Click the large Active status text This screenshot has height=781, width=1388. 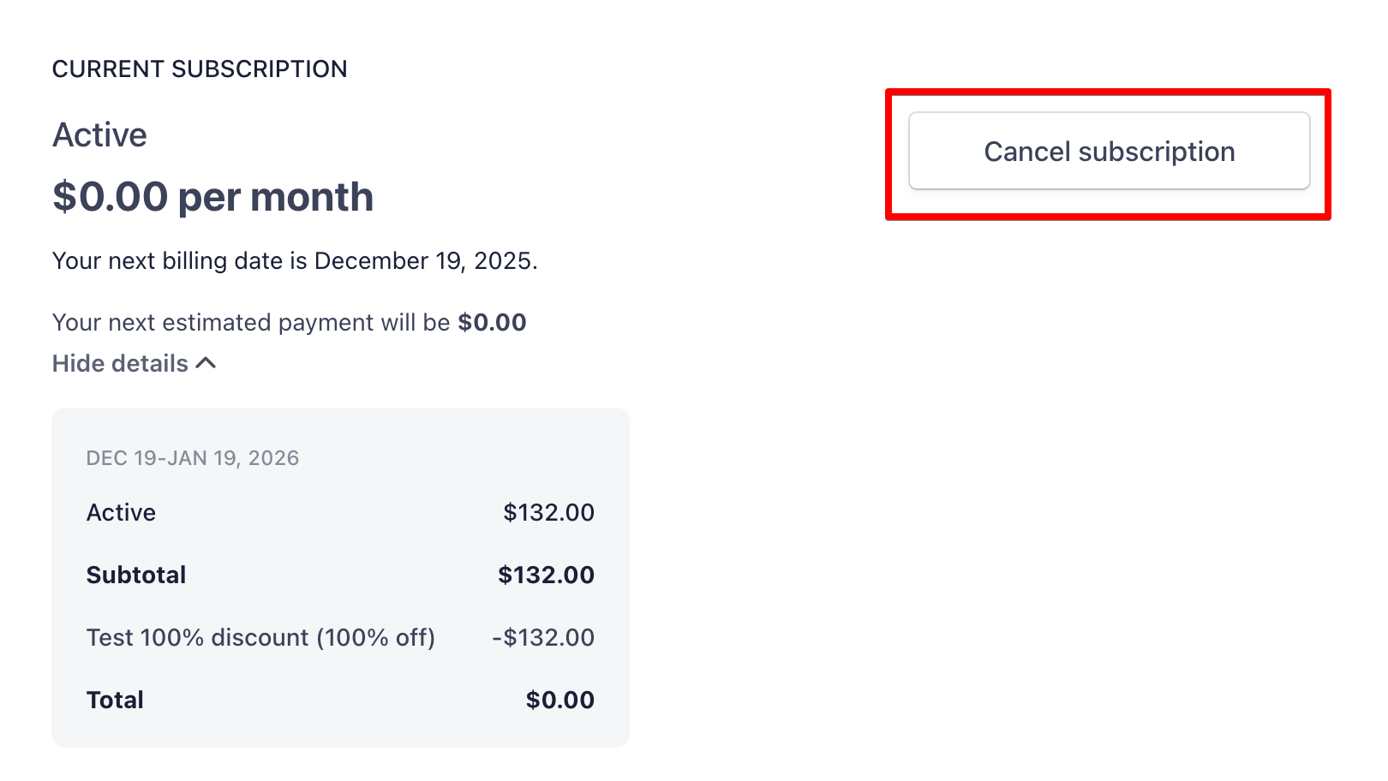pos(99,135)
